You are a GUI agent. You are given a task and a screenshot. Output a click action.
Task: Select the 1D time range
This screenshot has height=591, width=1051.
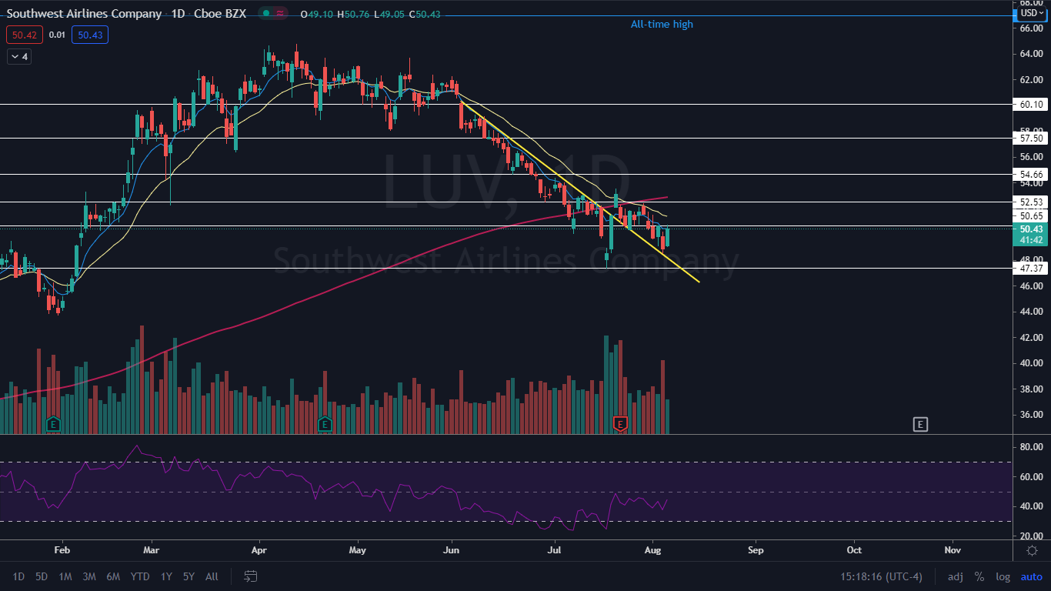(18, 576)
